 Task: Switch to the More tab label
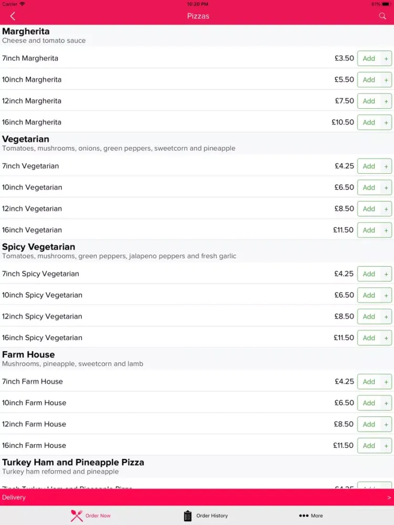(317, 516)
